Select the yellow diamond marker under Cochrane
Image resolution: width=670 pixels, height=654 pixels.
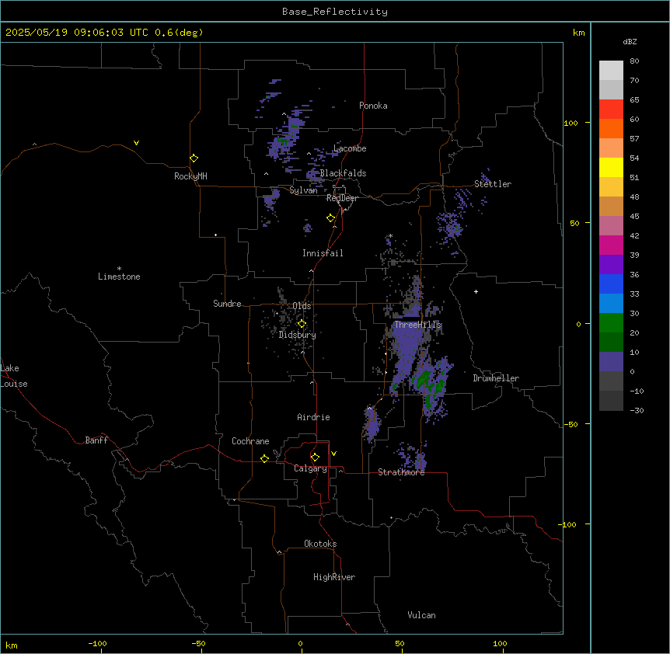[264, 458]
